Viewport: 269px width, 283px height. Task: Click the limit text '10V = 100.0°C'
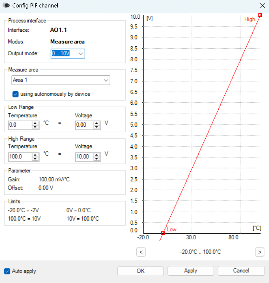pos(83,219)
